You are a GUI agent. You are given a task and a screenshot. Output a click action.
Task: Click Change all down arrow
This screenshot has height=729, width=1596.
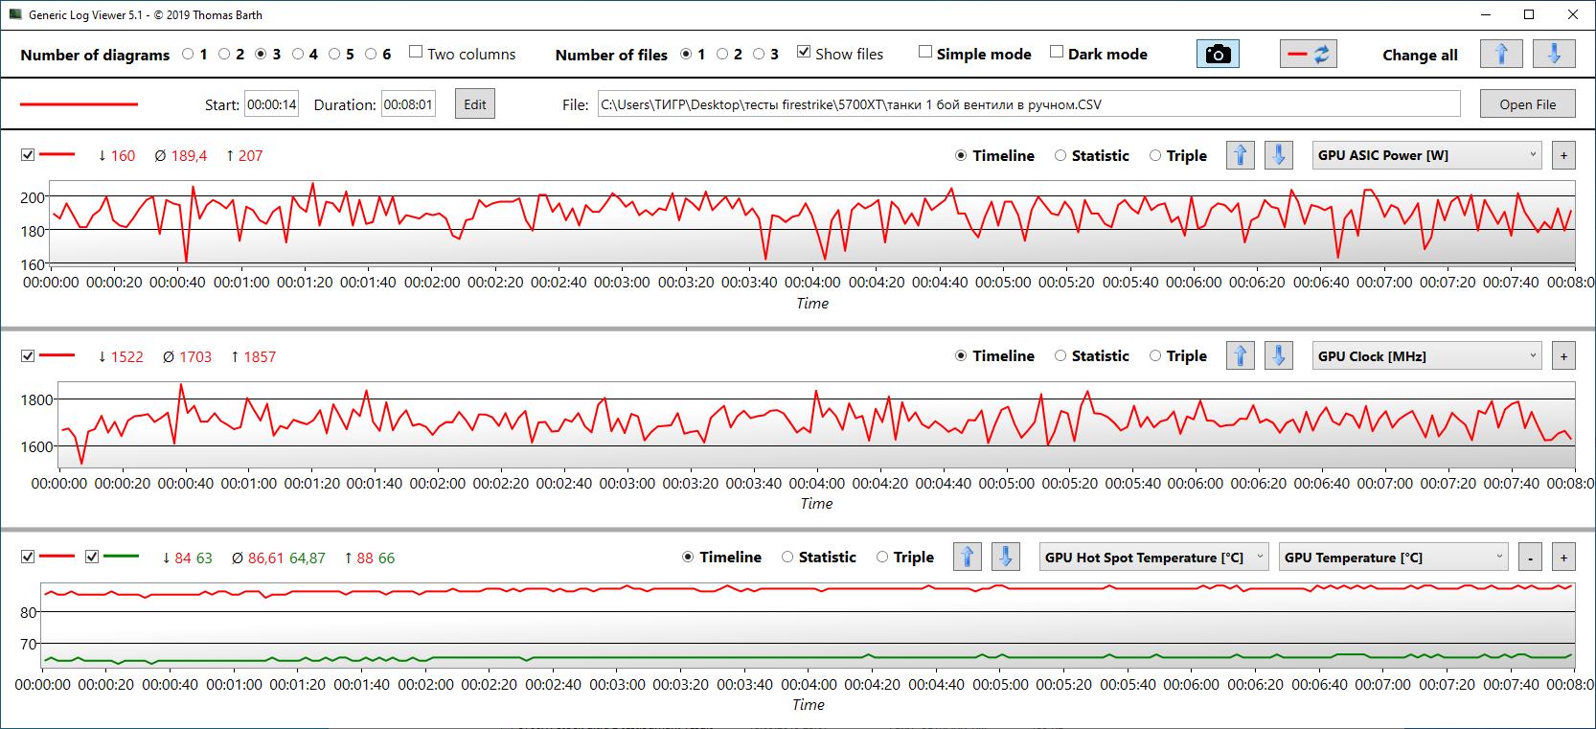click(1554, 55)
